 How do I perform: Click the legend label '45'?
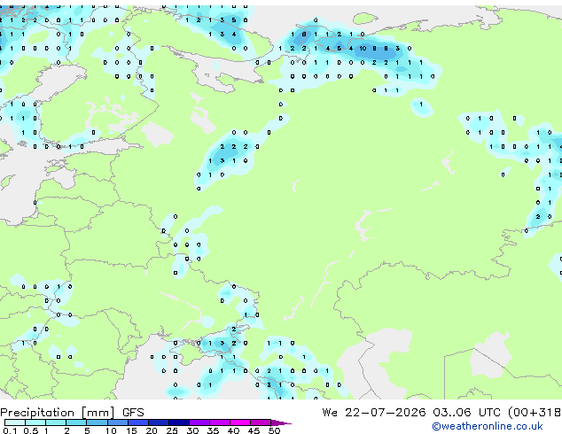click(254, 430)
